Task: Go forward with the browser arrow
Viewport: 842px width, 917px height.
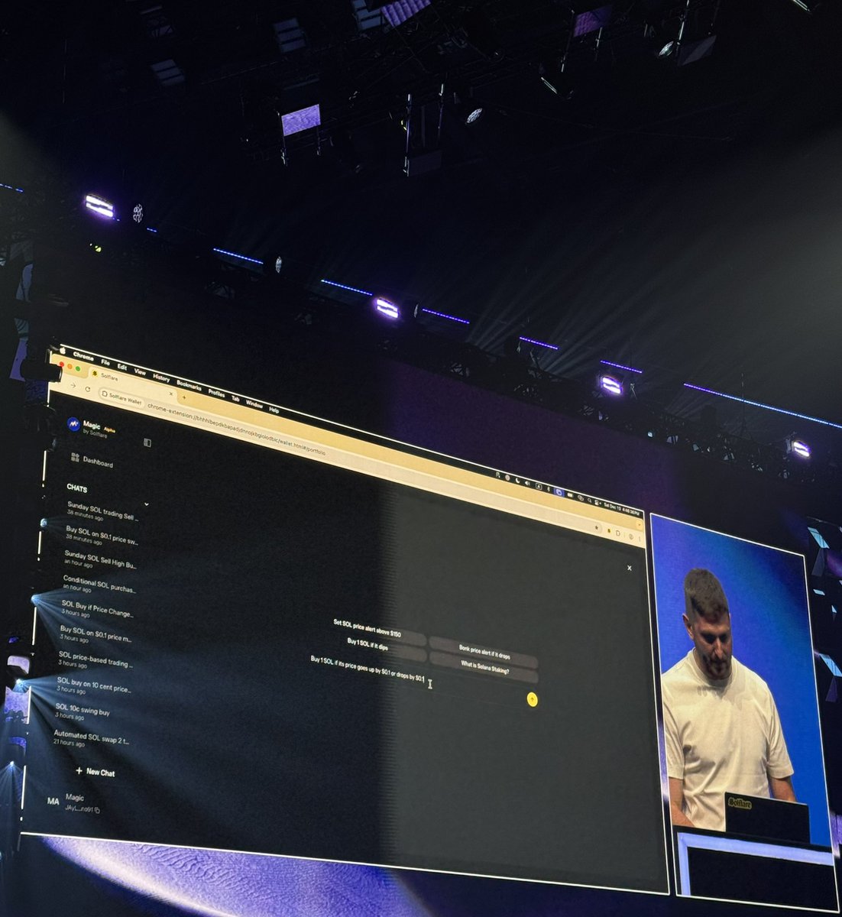Action: pyautogui.click(x=73, y=385)
